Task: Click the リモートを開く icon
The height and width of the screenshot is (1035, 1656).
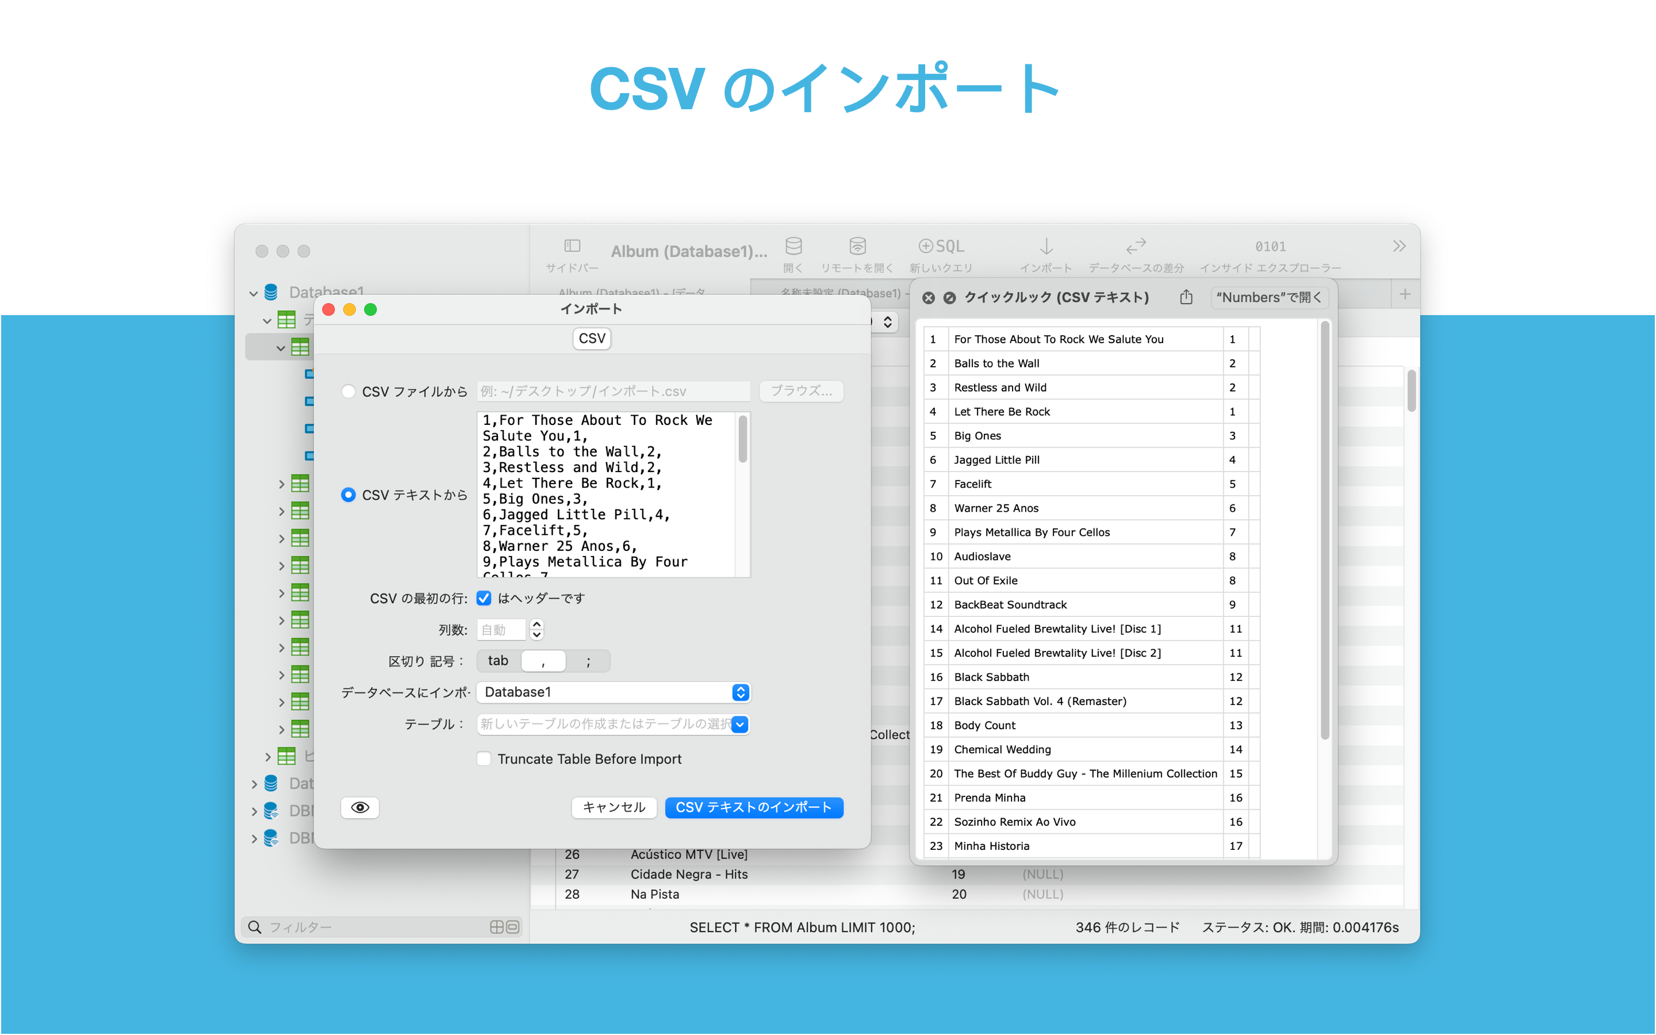Action: click(857, 246)
